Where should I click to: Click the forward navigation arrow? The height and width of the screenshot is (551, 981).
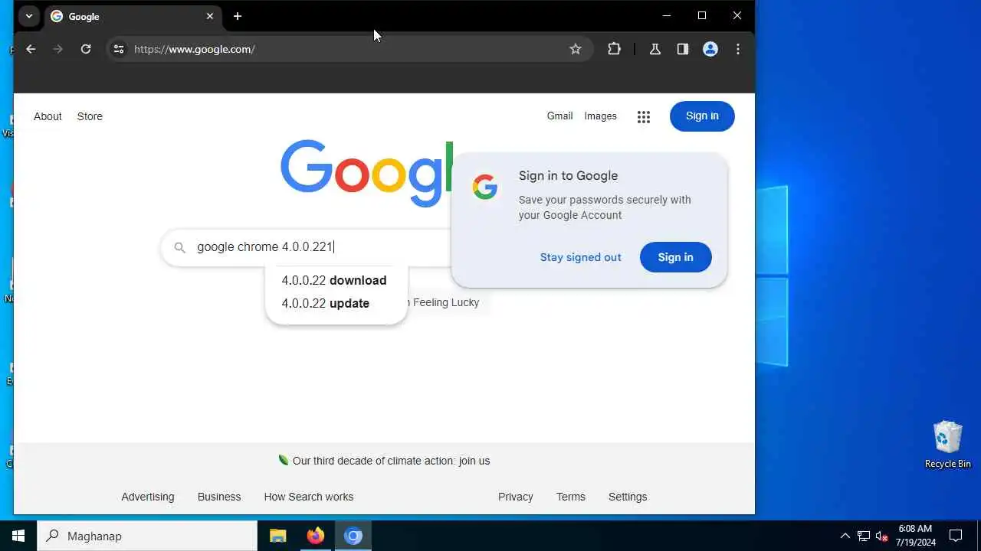(58, 49)
